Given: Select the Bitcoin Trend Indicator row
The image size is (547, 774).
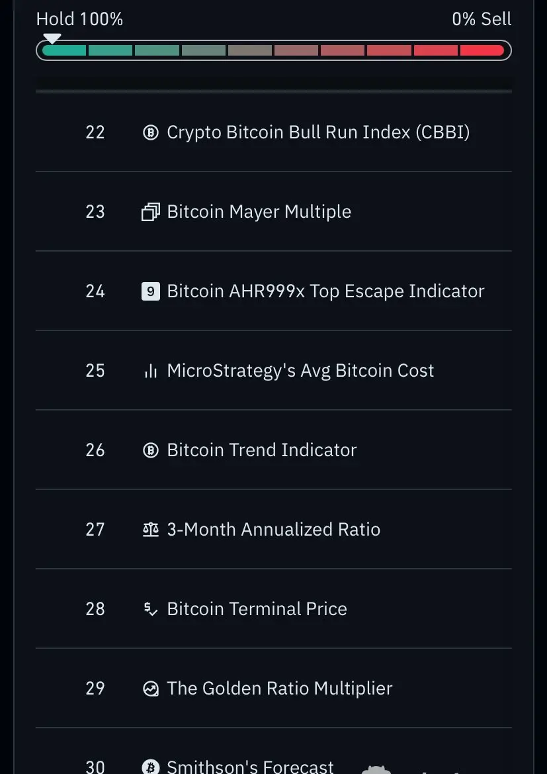Looking at the screenshot, I should pyautogui.click(x=261, y=450).
